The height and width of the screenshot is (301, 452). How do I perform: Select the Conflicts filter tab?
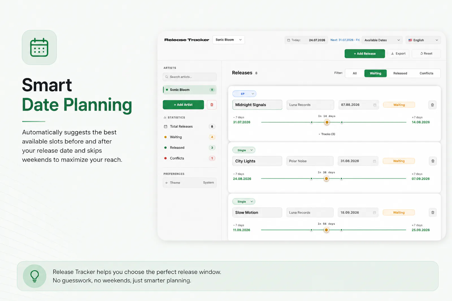click(x=426, y=73)
